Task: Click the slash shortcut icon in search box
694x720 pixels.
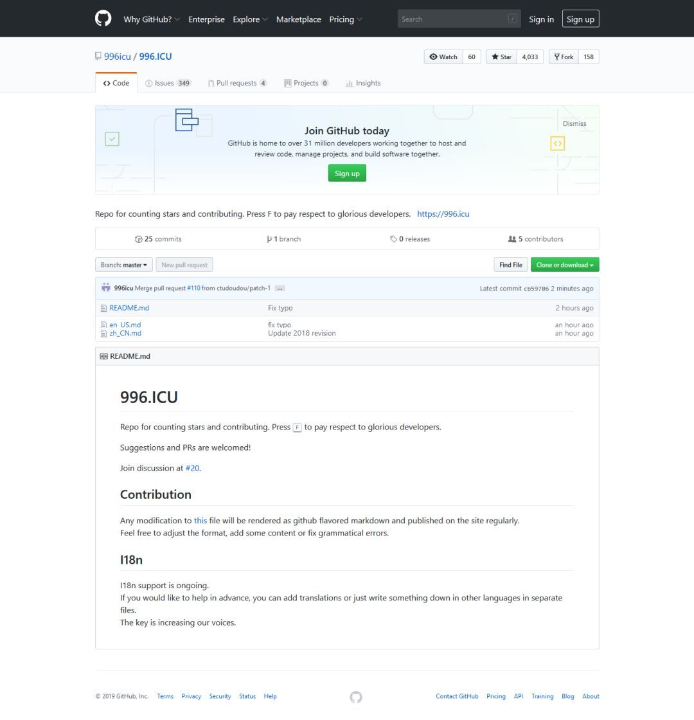Action: [512, 19]
